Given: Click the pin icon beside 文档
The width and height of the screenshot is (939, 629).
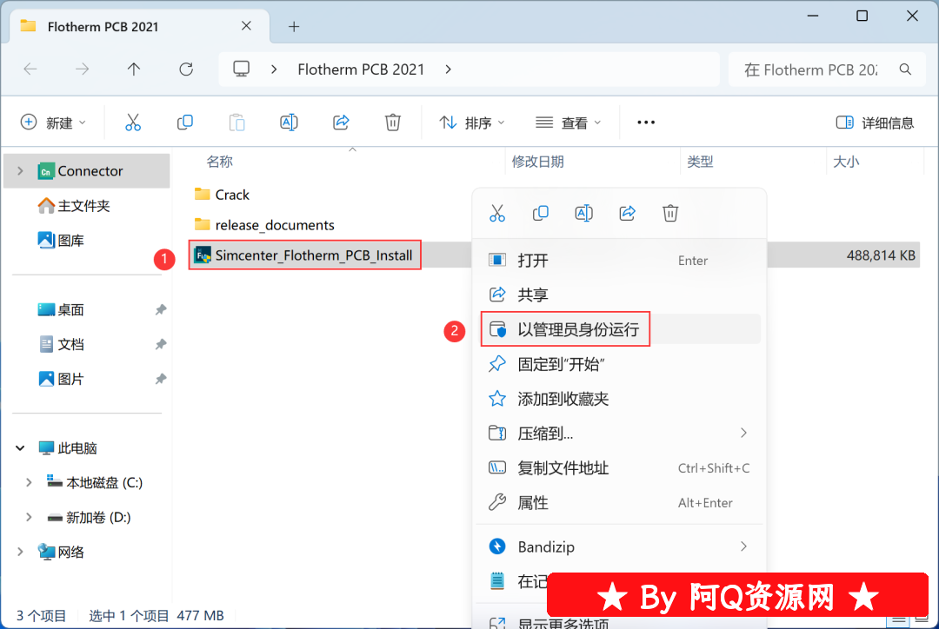Looking at the screenshot, I should click(x=161, y=344).
